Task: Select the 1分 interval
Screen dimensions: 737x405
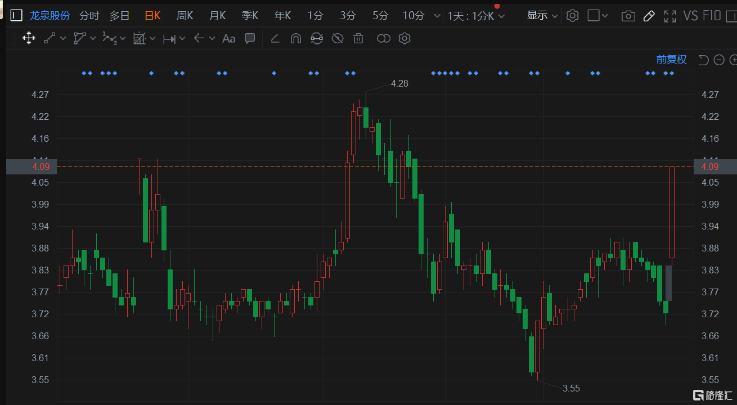Action: coord(315,16)
